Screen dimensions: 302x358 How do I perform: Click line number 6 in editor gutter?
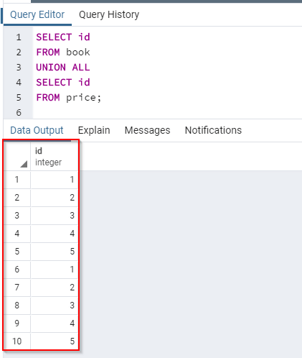point(19,113)
